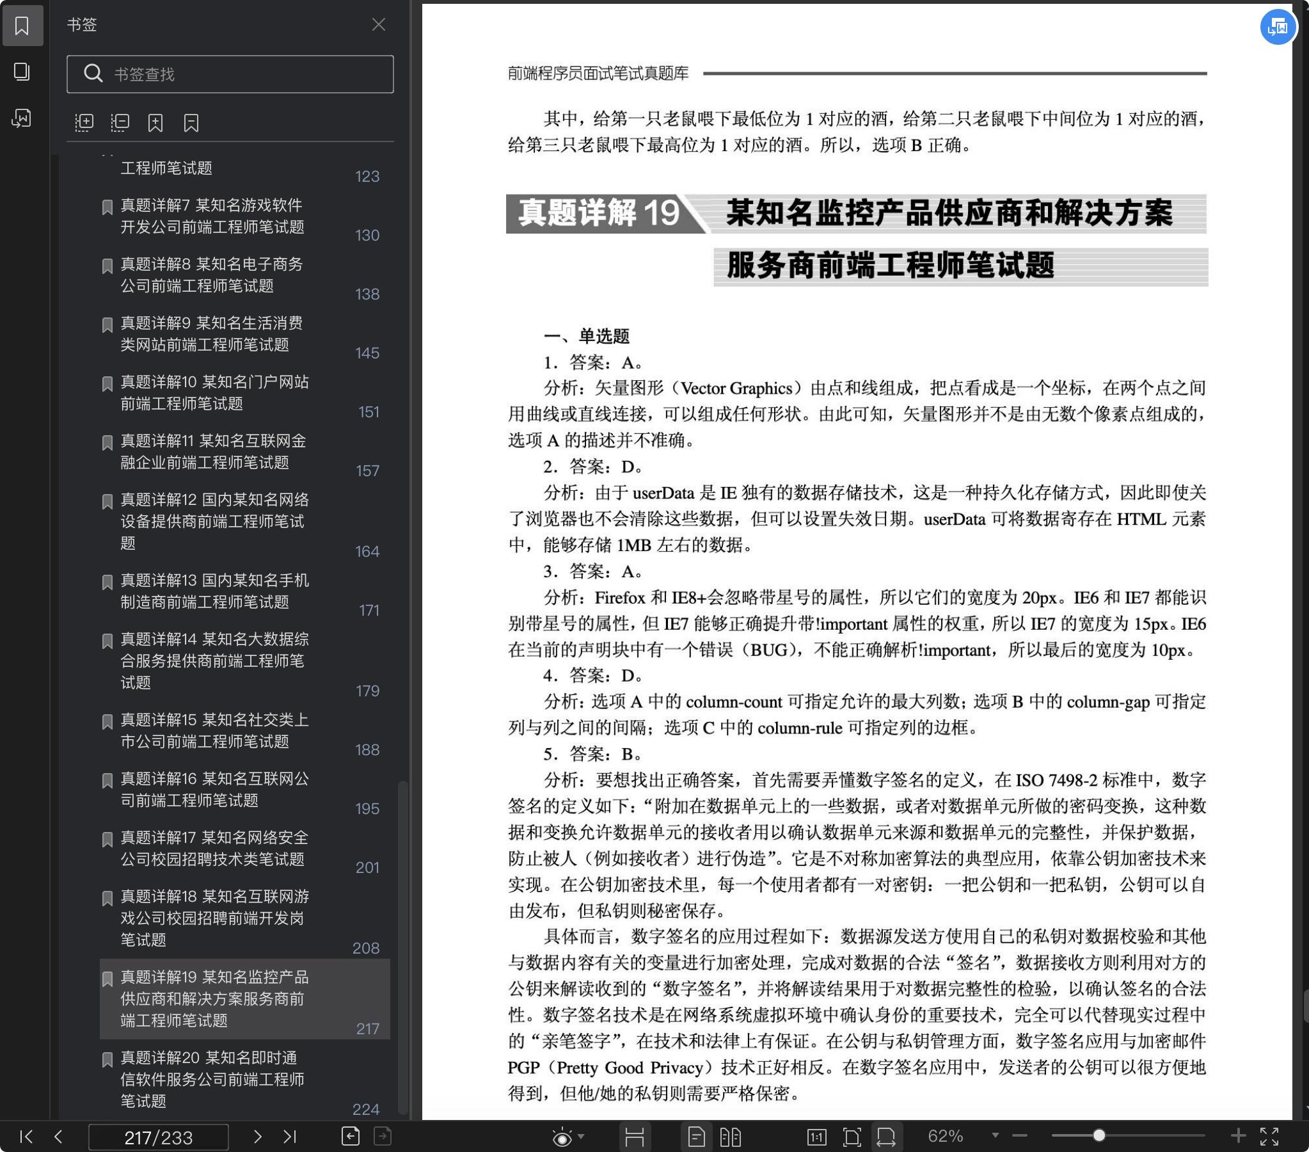1309x1152 pixels.
Task: Jump to last page button
Action: (289, 1137)
